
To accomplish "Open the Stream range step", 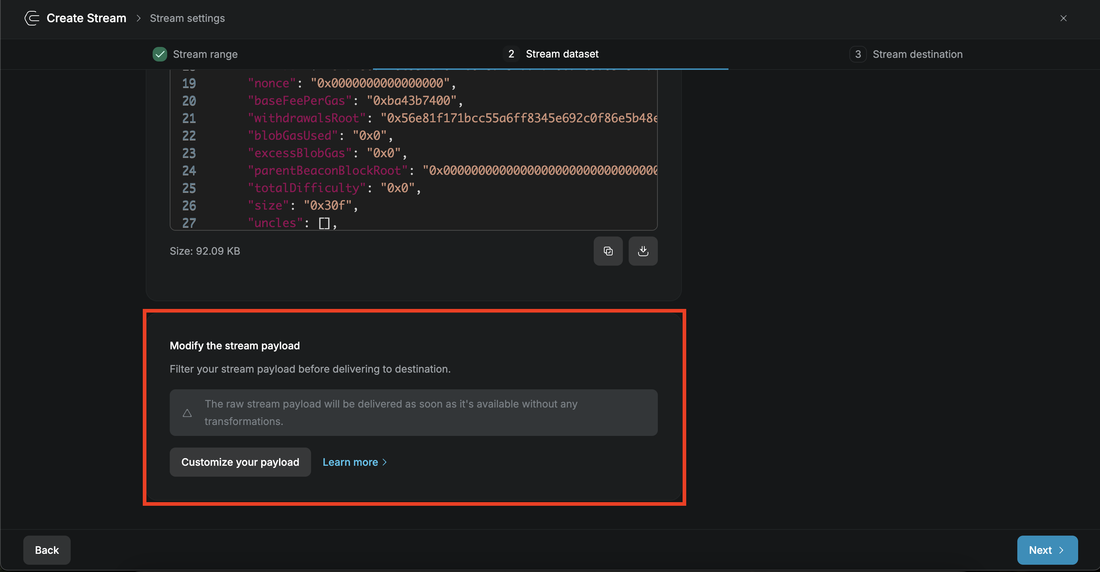I will point(205,54).
